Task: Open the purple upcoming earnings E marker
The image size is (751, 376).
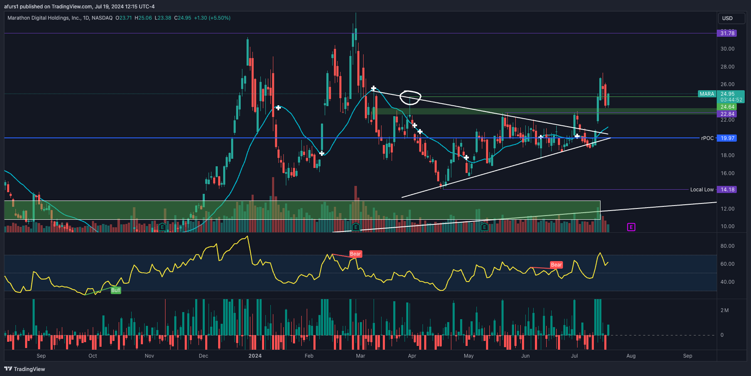Action: [631, 227]
